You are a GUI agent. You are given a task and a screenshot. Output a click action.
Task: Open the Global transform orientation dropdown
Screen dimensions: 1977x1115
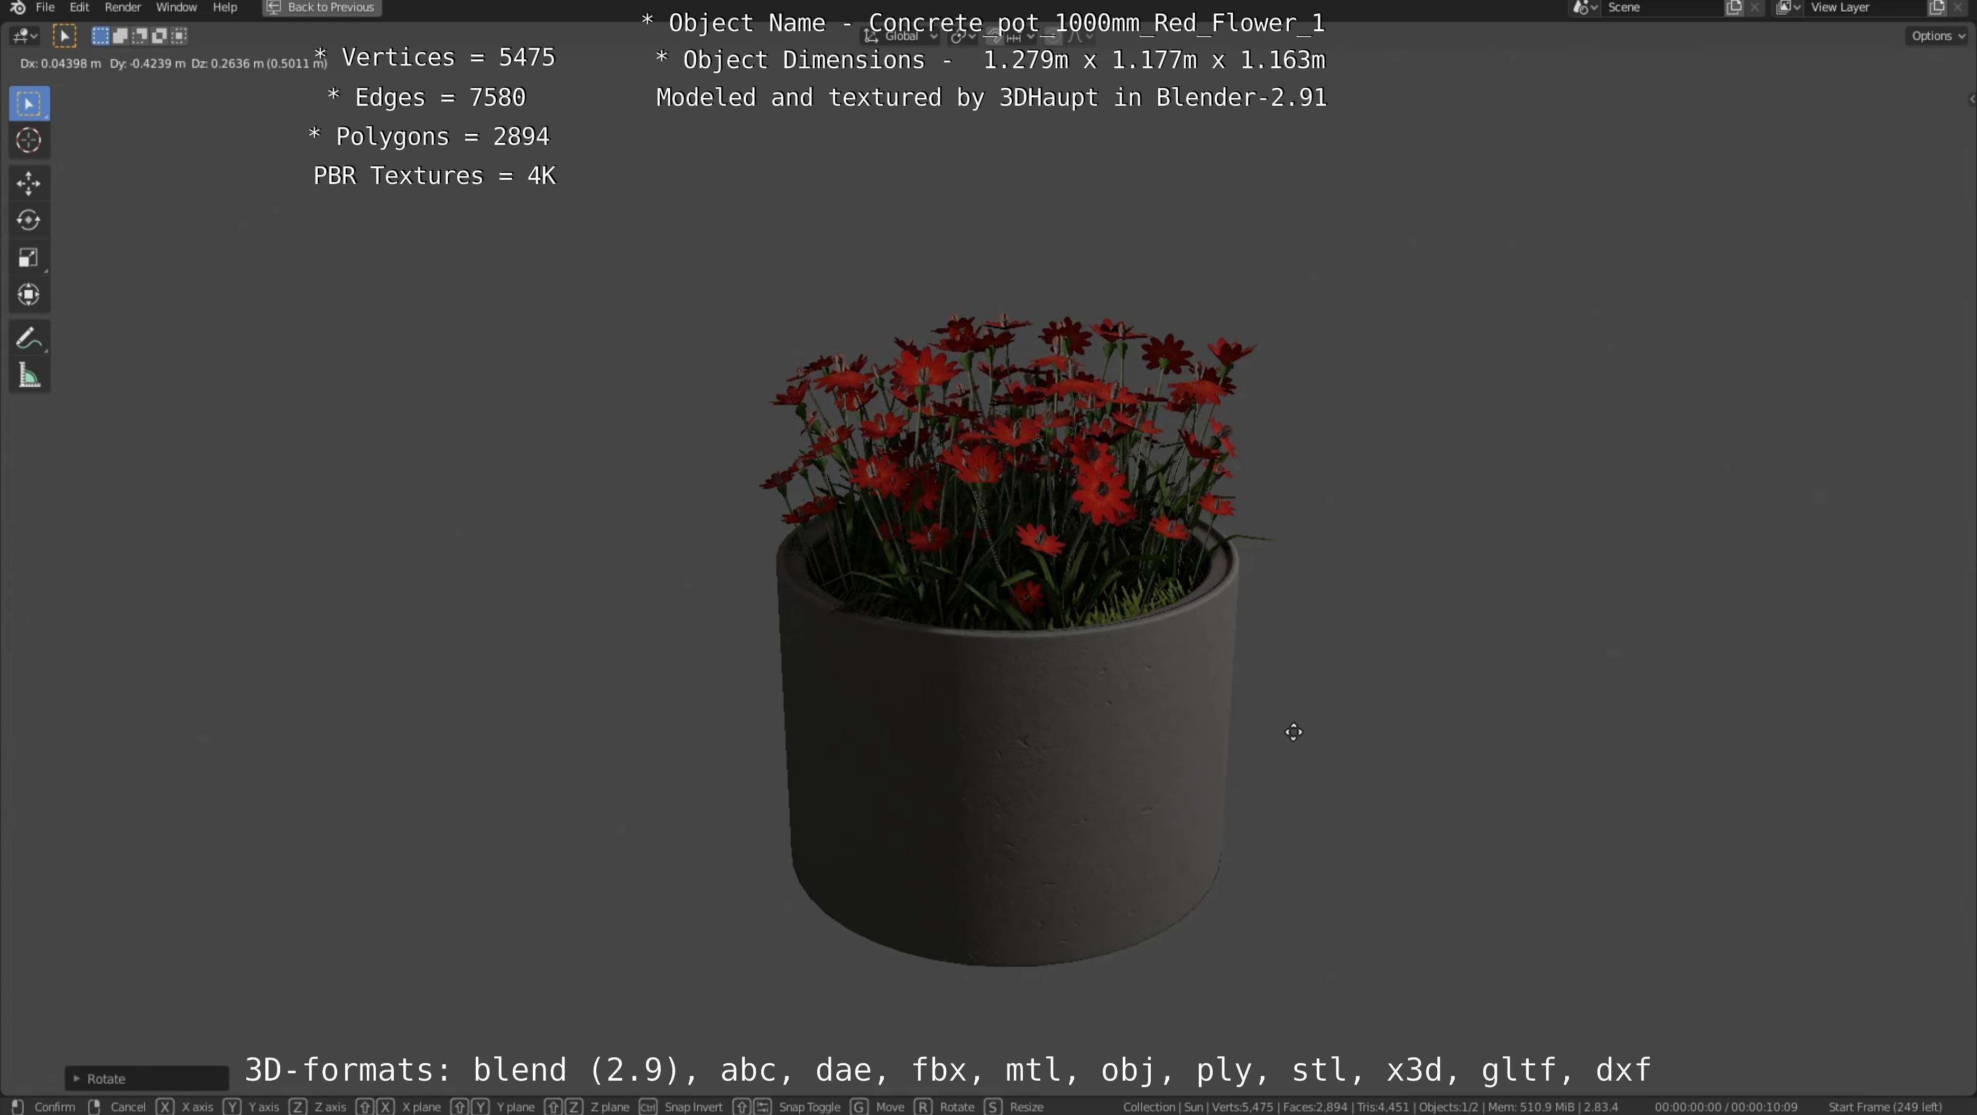pos(901,36)
